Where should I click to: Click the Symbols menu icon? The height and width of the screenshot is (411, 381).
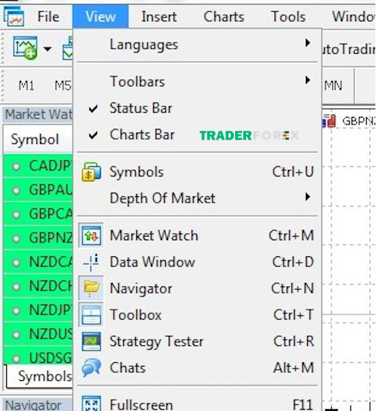[x=91, y=172]
